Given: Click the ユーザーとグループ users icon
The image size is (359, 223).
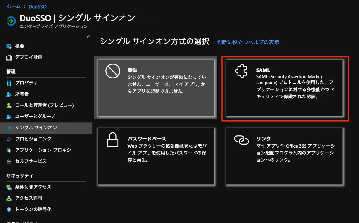Looking at the screenshot, I should click(9, 116).
